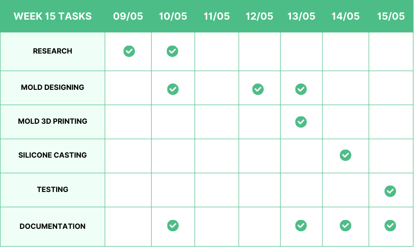414x247 pixels.
Task: Click Silicone Casting checkmark under 14/05
Action: click(346, 155)
